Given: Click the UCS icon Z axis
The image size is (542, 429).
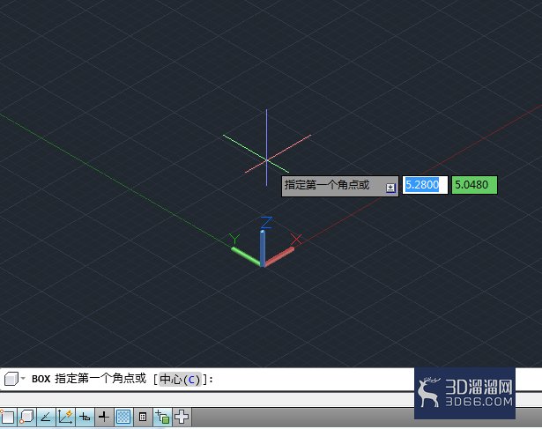Looking at the screenshot, I should click(263, 248).
